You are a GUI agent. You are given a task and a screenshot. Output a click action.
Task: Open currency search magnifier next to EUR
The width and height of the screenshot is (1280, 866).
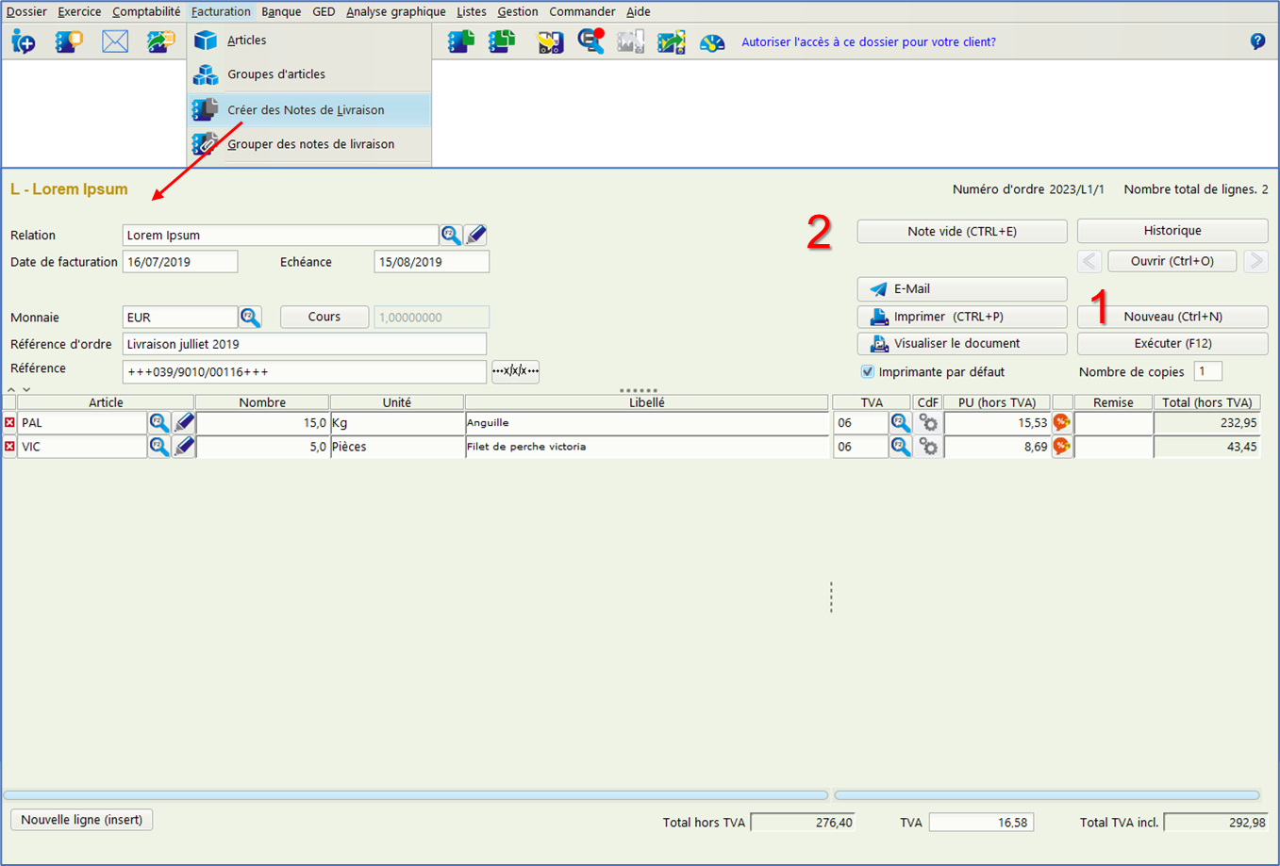point(250,317)
